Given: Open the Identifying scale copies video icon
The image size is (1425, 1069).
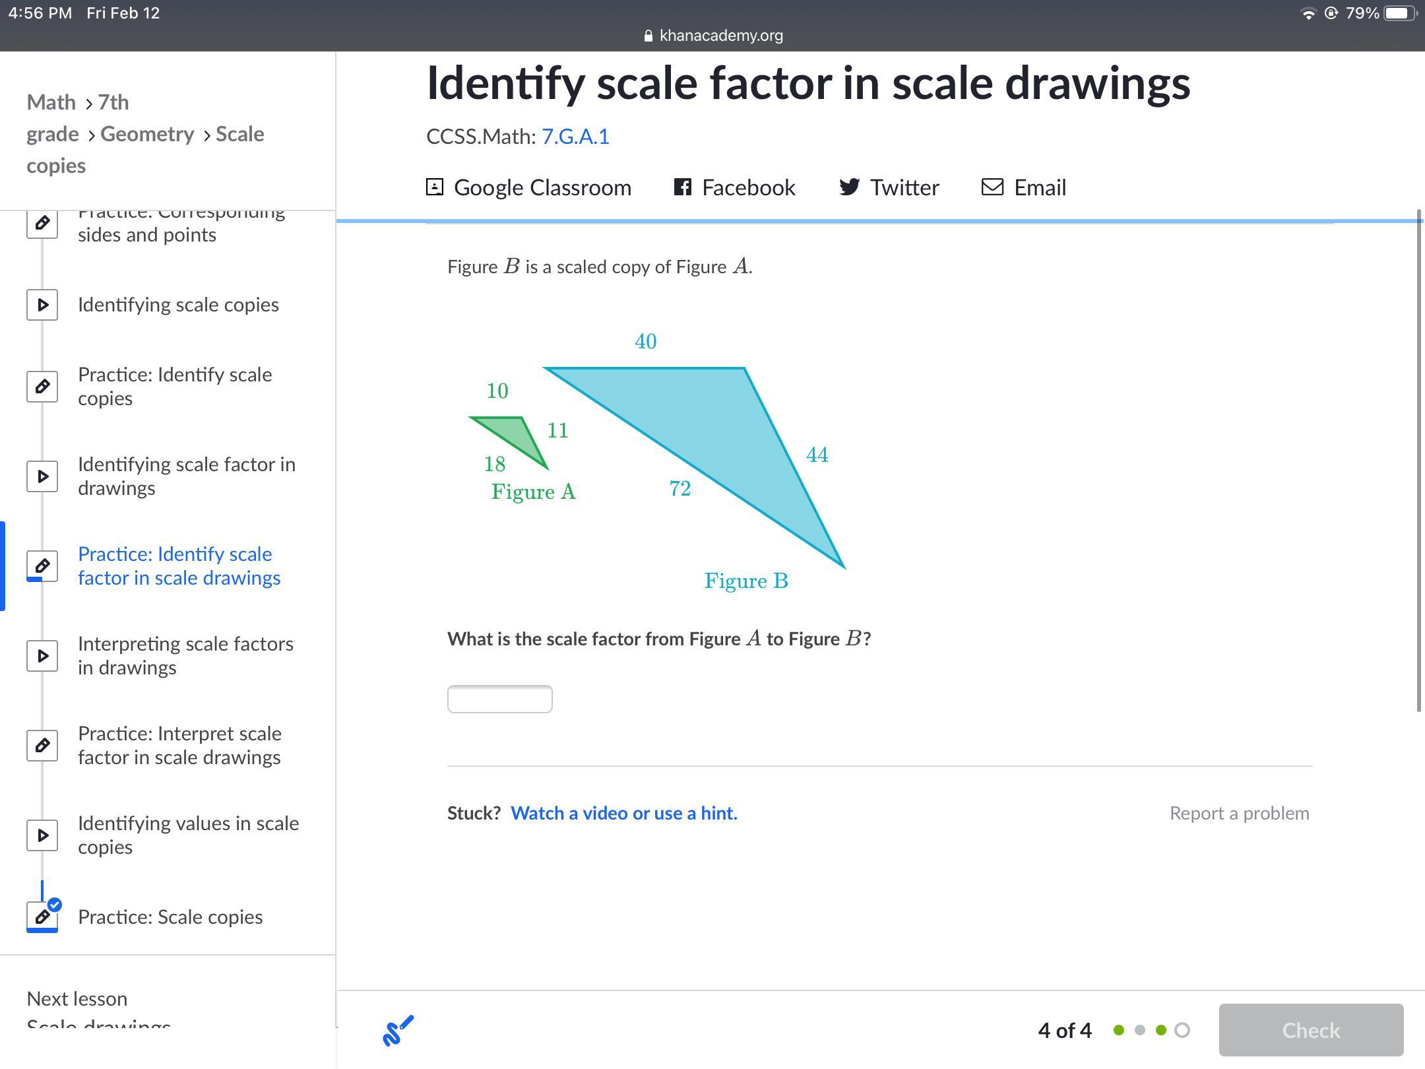Looking at the screenshot, I should pos(42,305).
